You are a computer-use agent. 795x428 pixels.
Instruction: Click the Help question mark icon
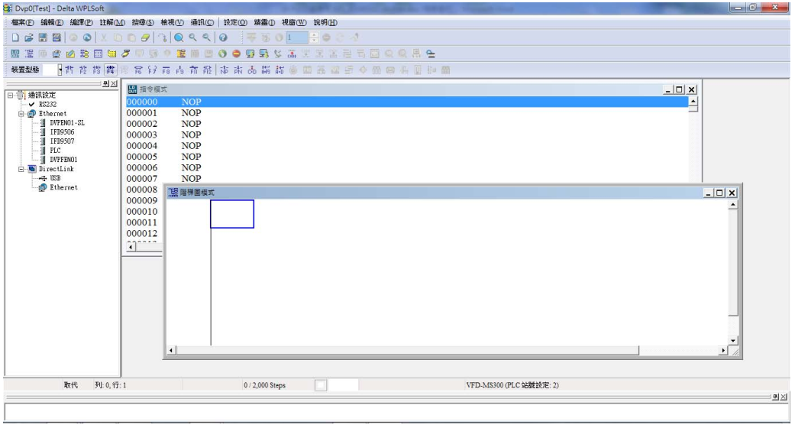pos(222,37)
